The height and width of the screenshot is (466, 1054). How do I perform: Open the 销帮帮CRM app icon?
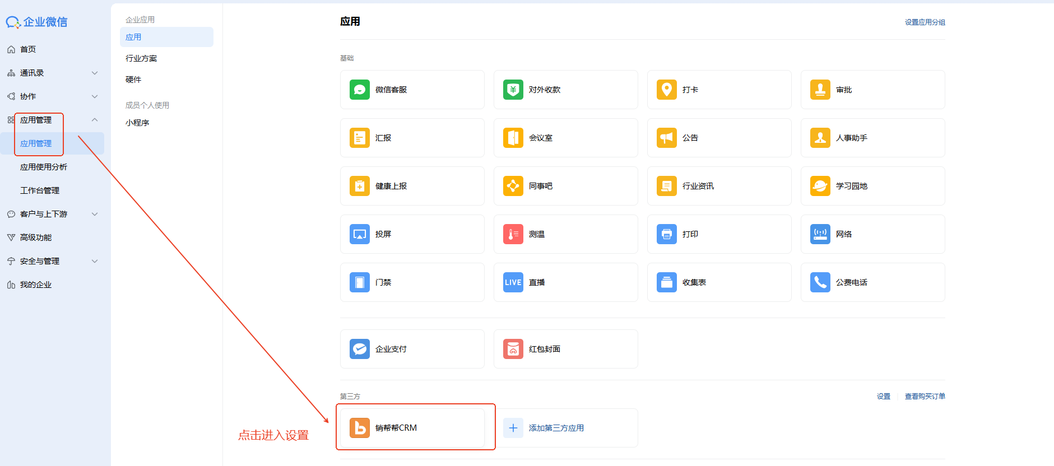(359, 428)
